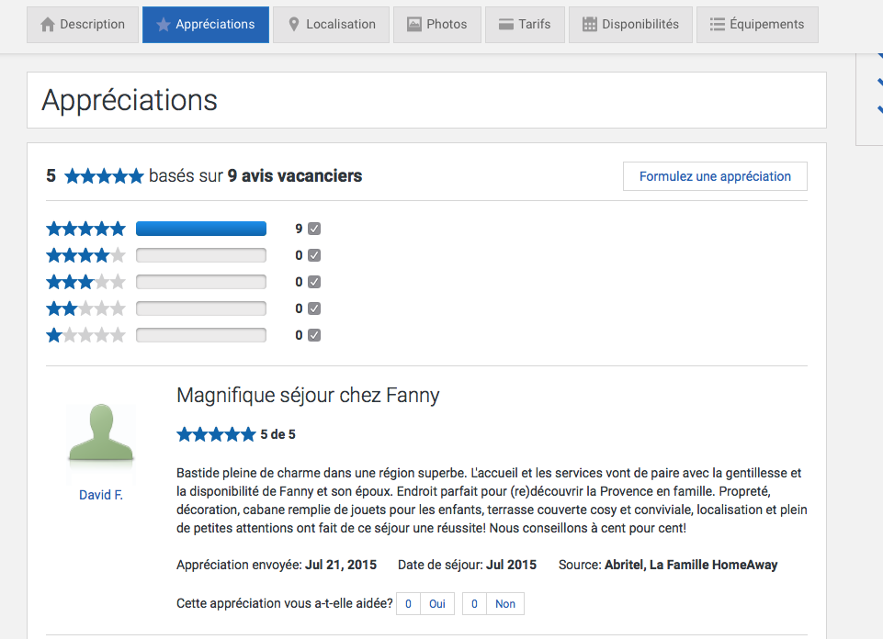The height and width of the screenshot is (639, 883).
Task: Open David F. reviewer profile link
Action: (x=101, y=495)
